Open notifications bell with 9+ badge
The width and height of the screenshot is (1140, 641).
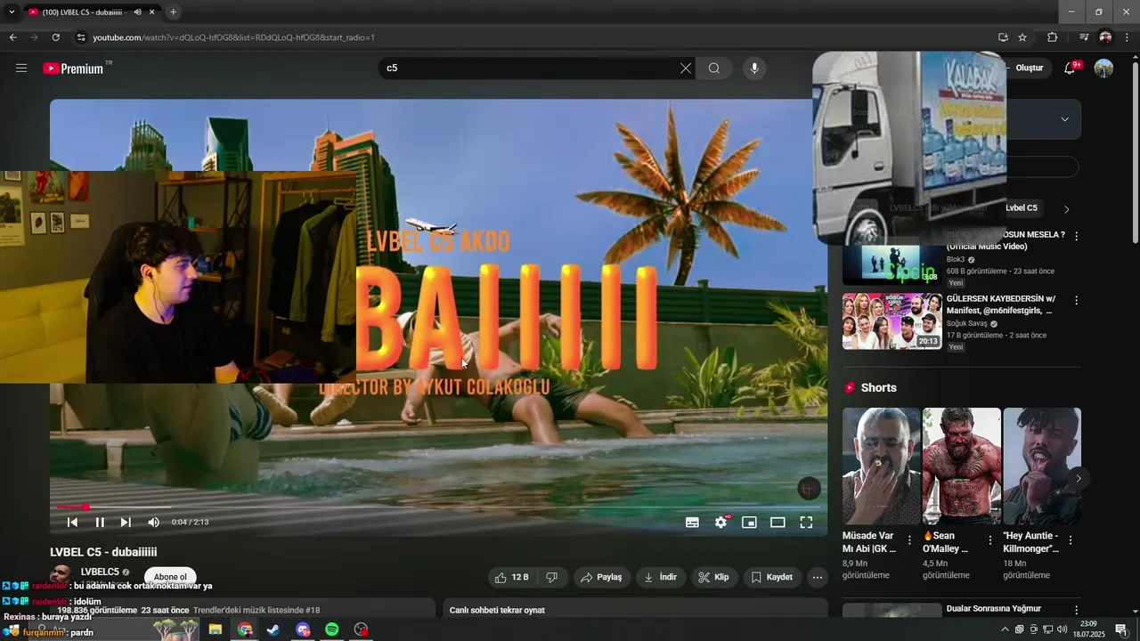(1071, 69)
